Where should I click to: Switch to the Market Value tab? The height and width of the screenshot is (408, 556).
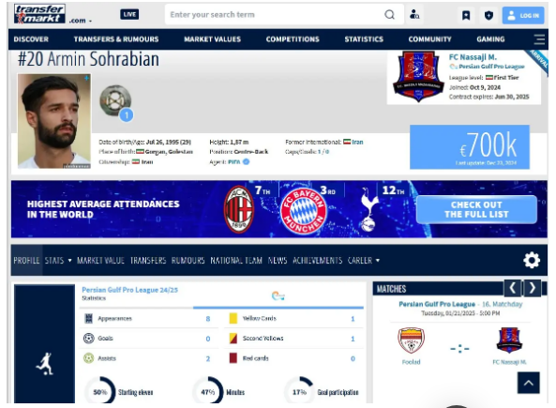pyautogui.click(x=100, y=261)
